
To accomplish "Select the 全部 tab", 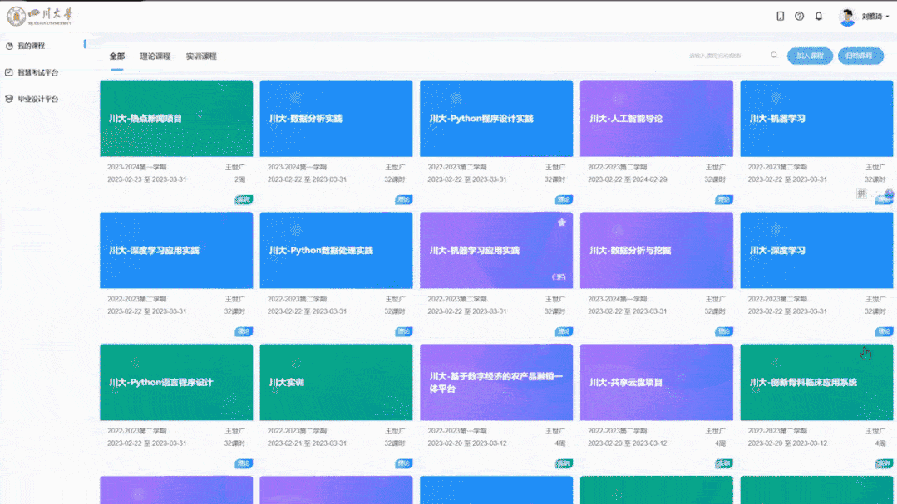I will coord(116,56).
